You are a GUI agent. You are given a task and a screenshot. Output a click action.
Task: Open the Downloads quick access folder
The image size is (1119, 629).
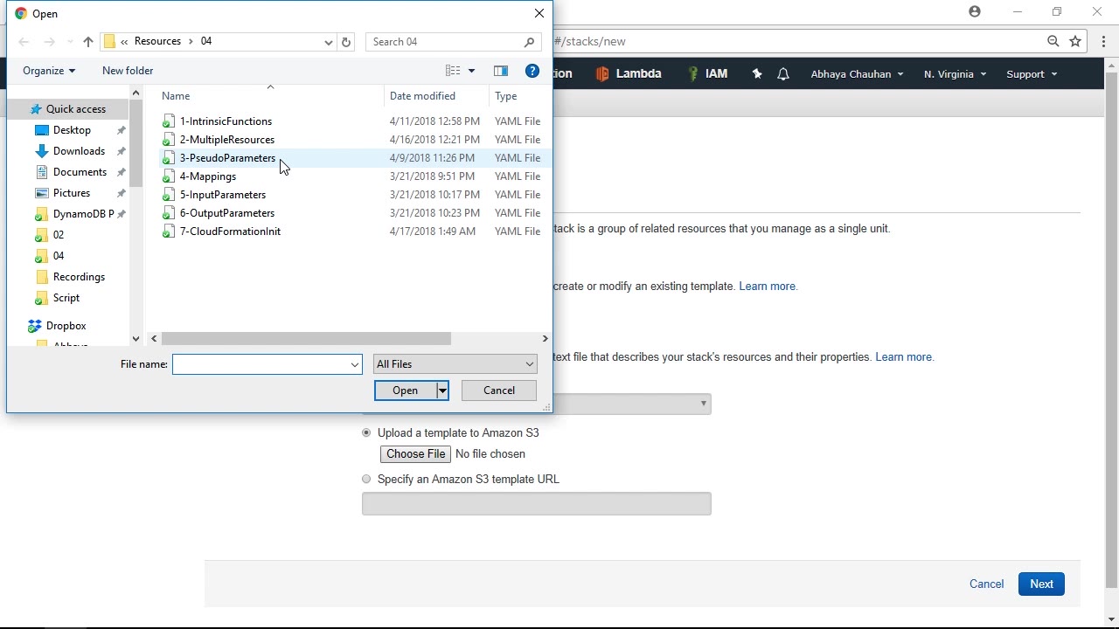tap(79, 151)
